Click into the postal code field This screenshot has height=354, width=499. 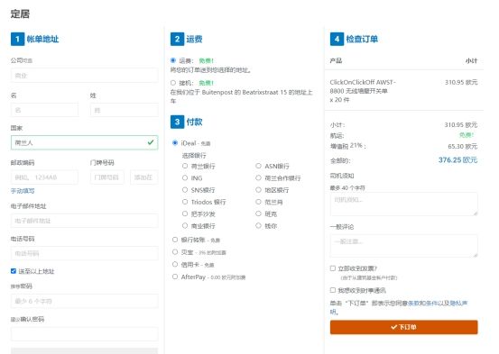44,177
